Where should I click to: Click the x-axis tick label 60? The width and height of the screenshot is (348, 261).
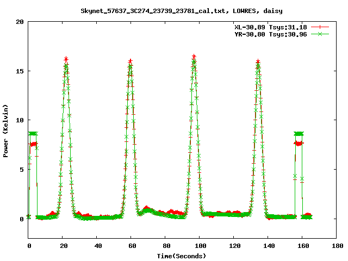132,246
